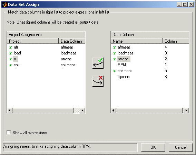This screenshot has height=155, width=196.
Task: Click right scroll arrow of Project Assignments list
Action: [82, 110]
